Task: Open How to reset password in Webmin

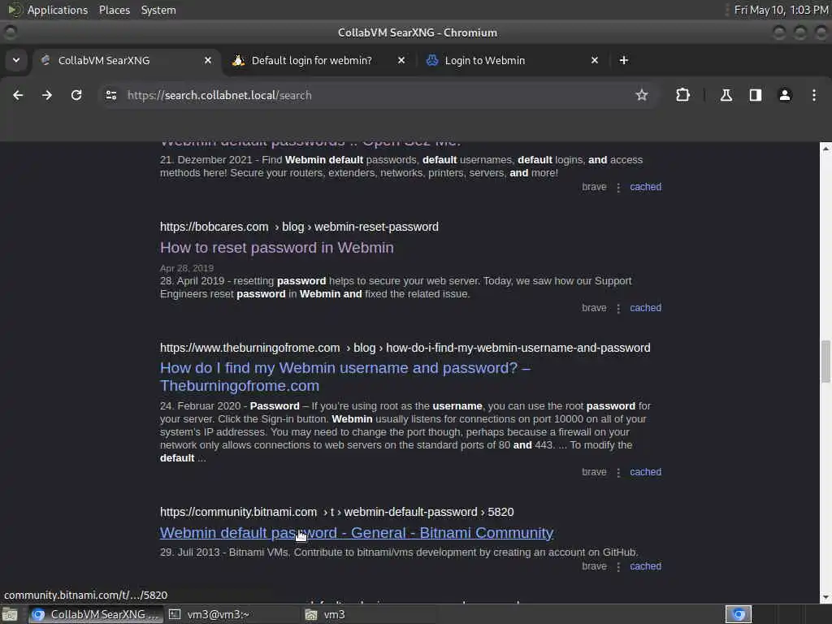Action: pyautogui.click(x=276, y=247)
